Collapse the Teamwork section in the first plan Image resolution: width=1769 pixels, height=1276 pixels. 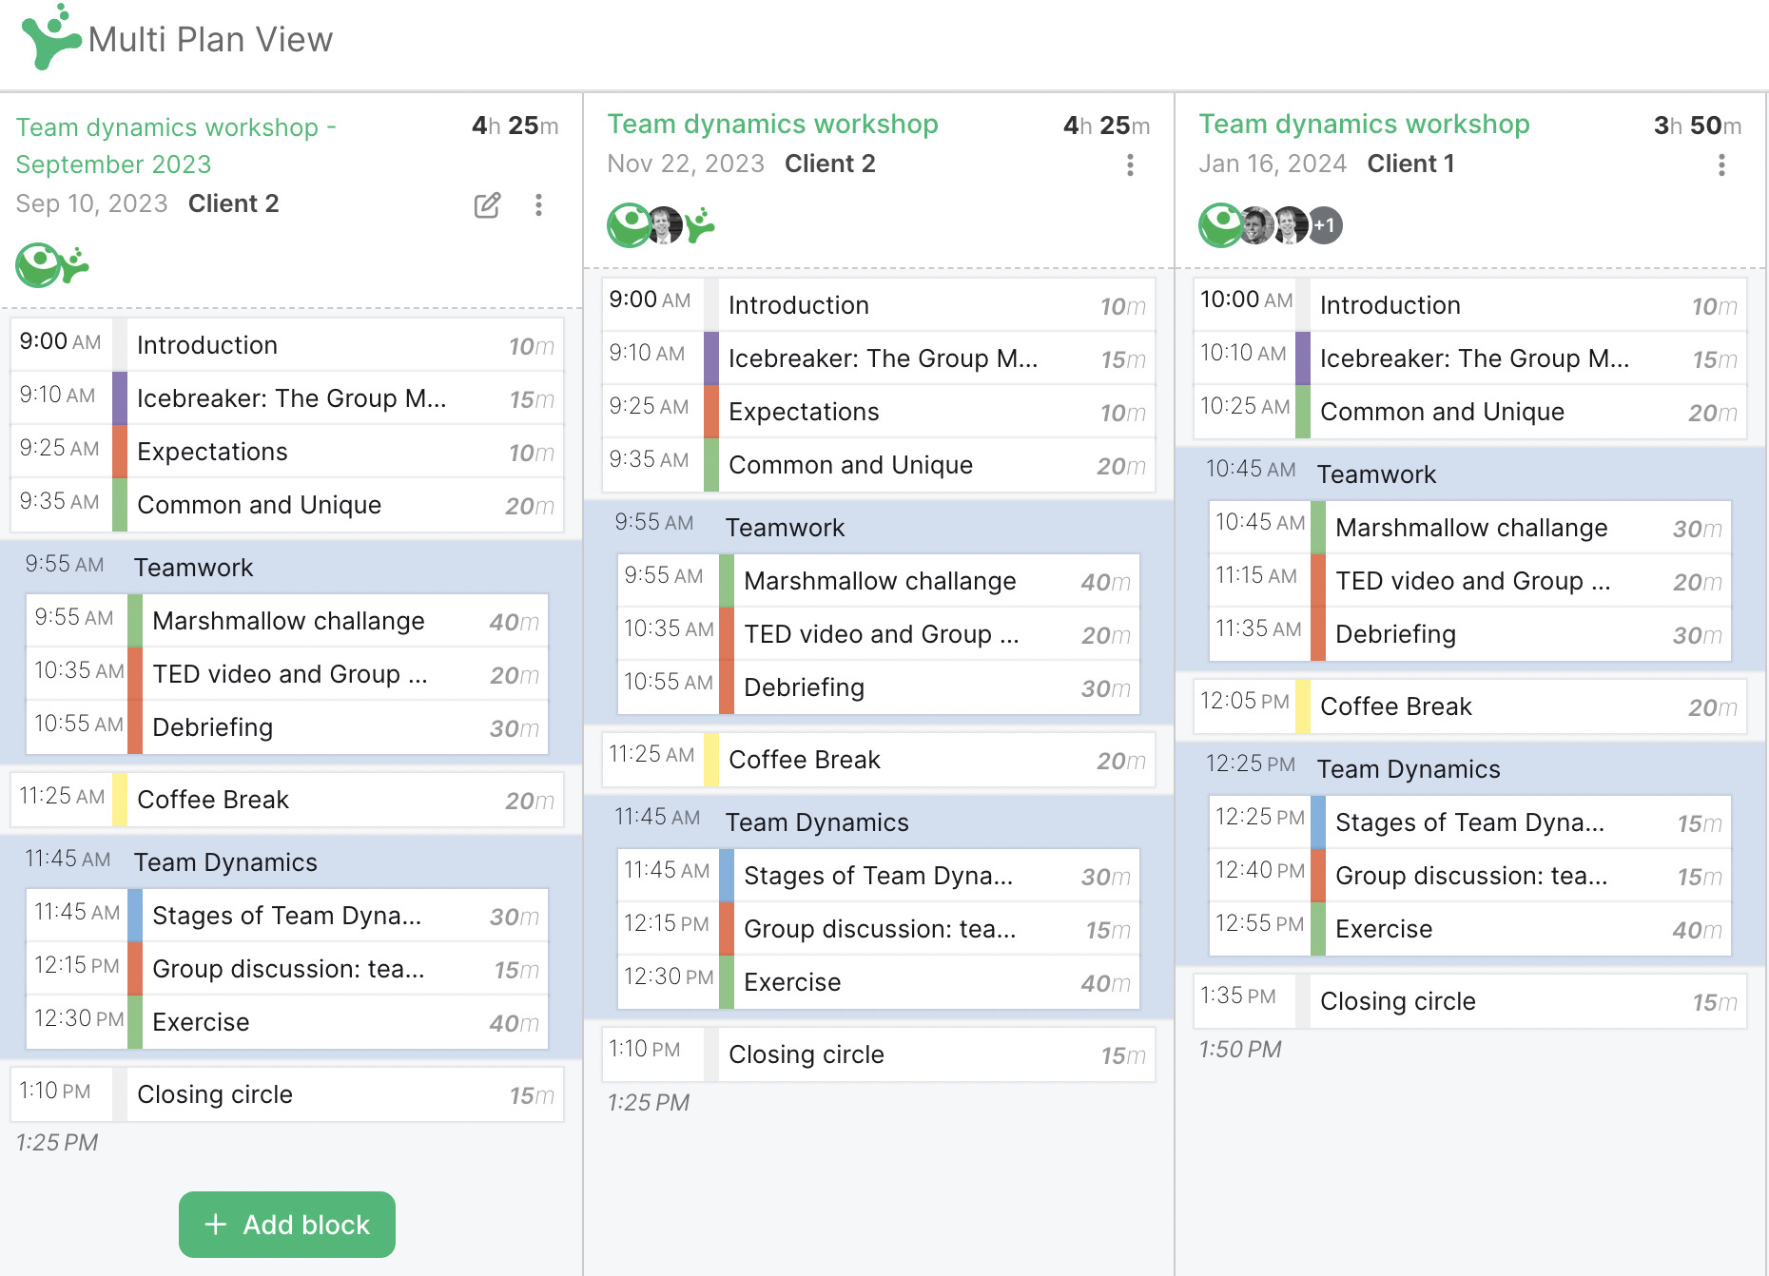pyautogui.click(x=193, y=567)
